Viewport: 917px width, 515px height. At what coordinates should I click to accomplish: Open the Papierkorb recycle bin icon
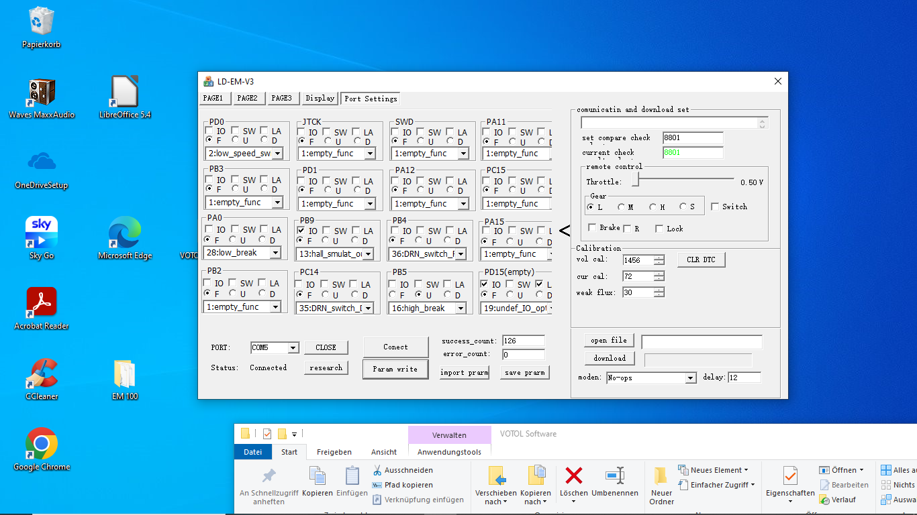(x=42, y=21)
